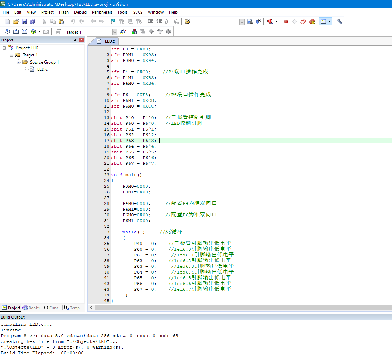Cut the selection with the scissors icon
Viewport: 392px width, 359px height.
(x=44, y=21)
